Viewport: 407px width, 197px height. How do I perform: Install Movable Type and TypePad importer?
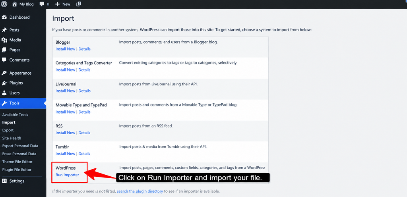tap(66, 112)
